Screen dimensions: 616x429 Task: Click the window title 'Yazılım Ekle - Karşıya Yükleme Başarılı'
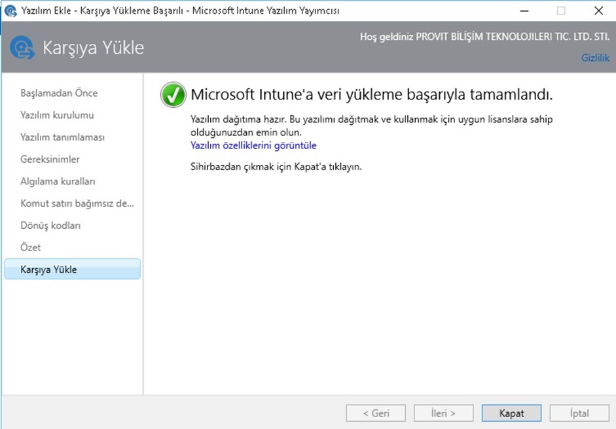180,10
